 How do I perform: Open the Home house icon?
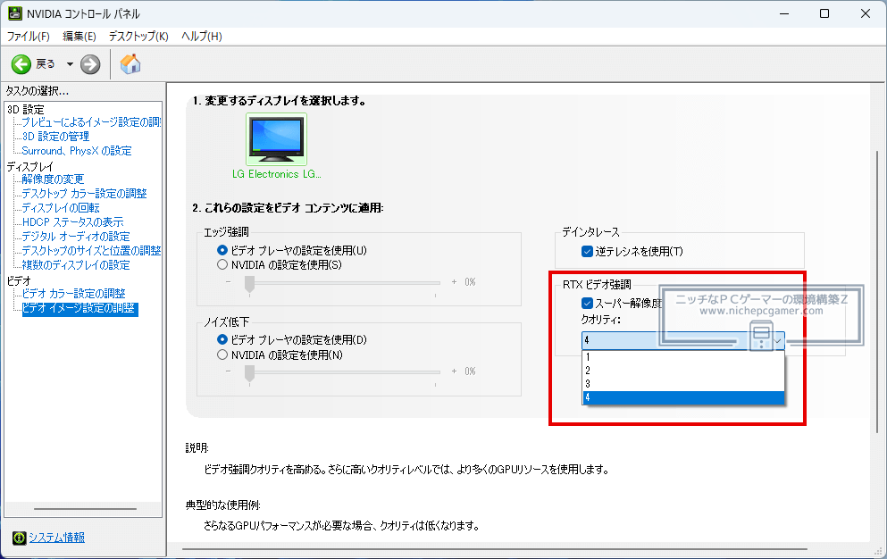(x=130, y=64)
